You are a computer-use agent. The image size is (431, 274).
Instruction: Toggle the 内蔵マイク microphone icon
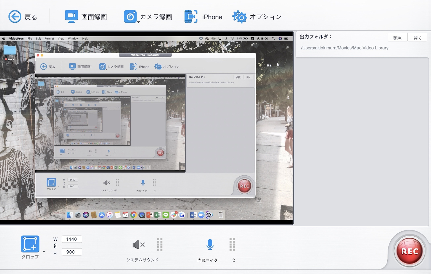tap(210, 244)
